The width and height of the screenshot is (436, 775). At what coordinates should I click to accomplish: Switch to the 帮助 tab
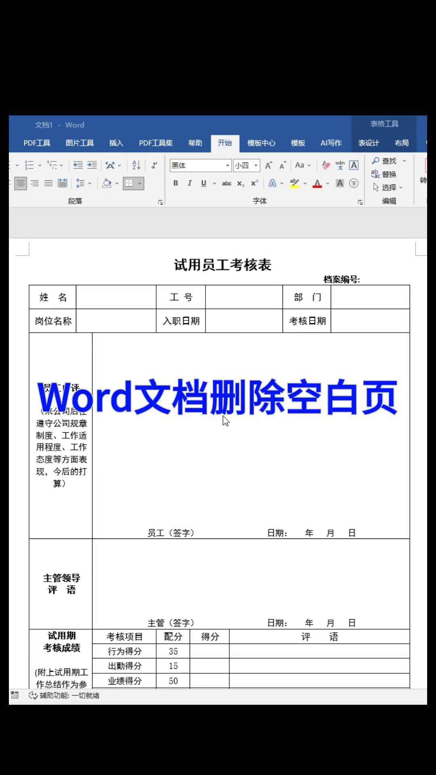pyautogui.click(x=195, y=143)
